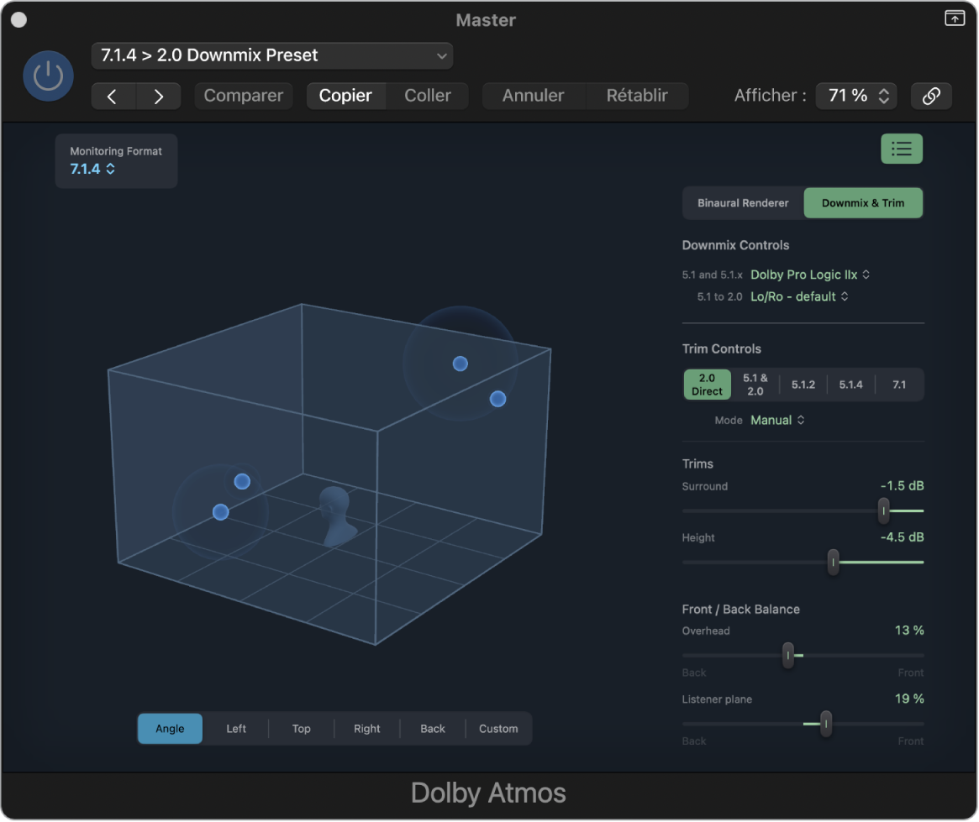The image size is (979, 822).
Task: Select the 3D listener head model
Action: [x=336, y=516]
